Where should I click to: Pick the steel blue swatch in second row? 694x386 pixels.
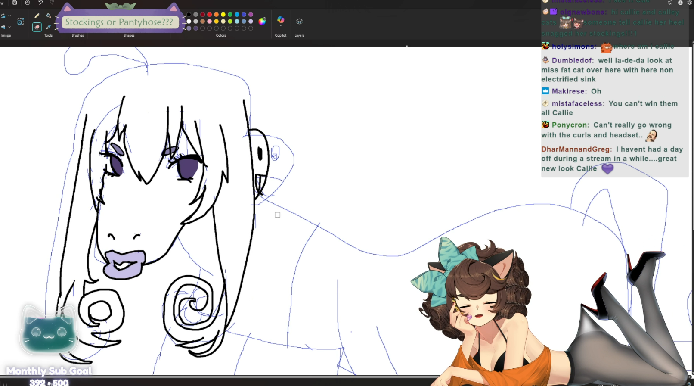[244, 22]
